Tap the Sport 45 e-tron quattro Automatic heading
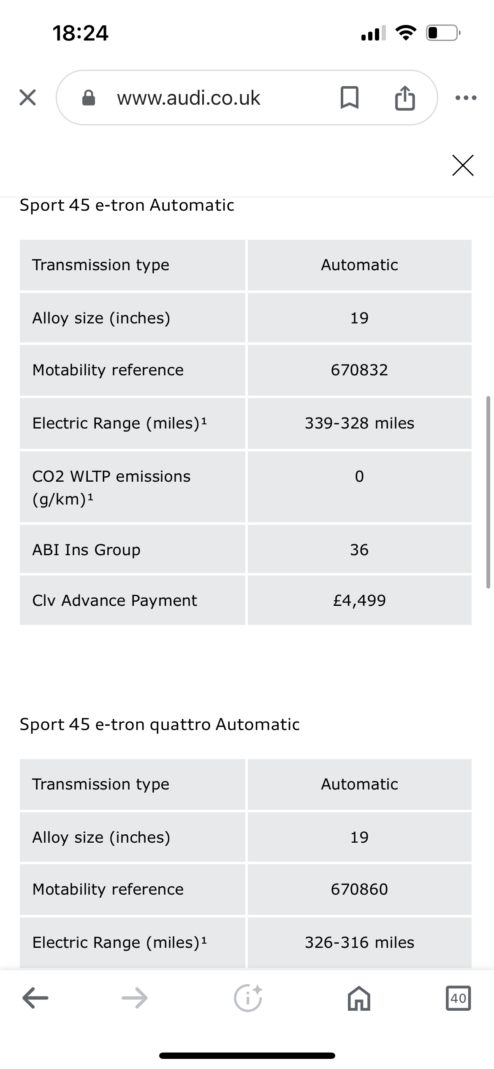 pos(160,724)
